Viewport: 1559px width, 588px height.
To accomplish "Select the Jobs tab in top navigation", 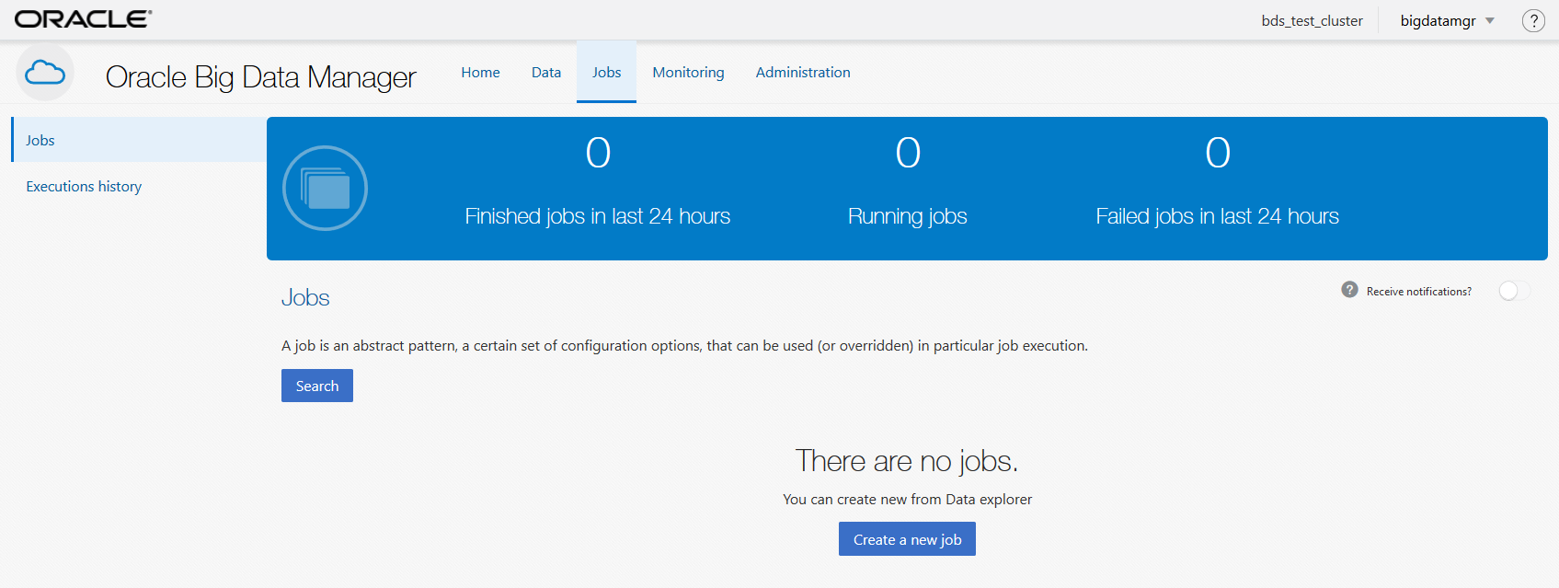I will tap(606, 72).
